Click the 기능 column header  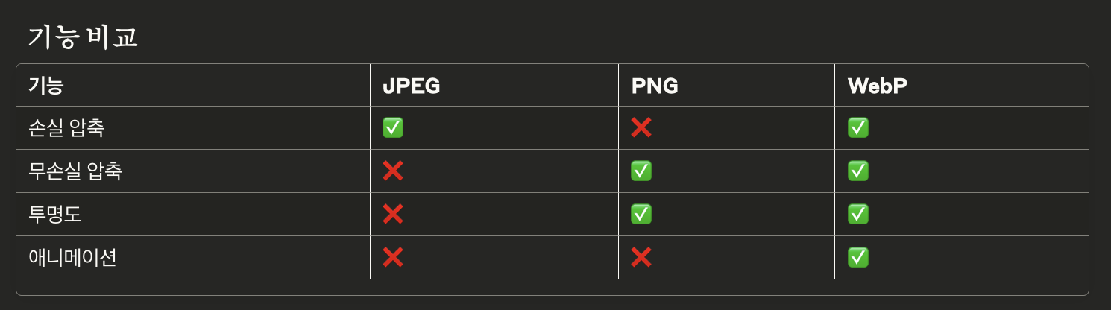click(45, 86)
